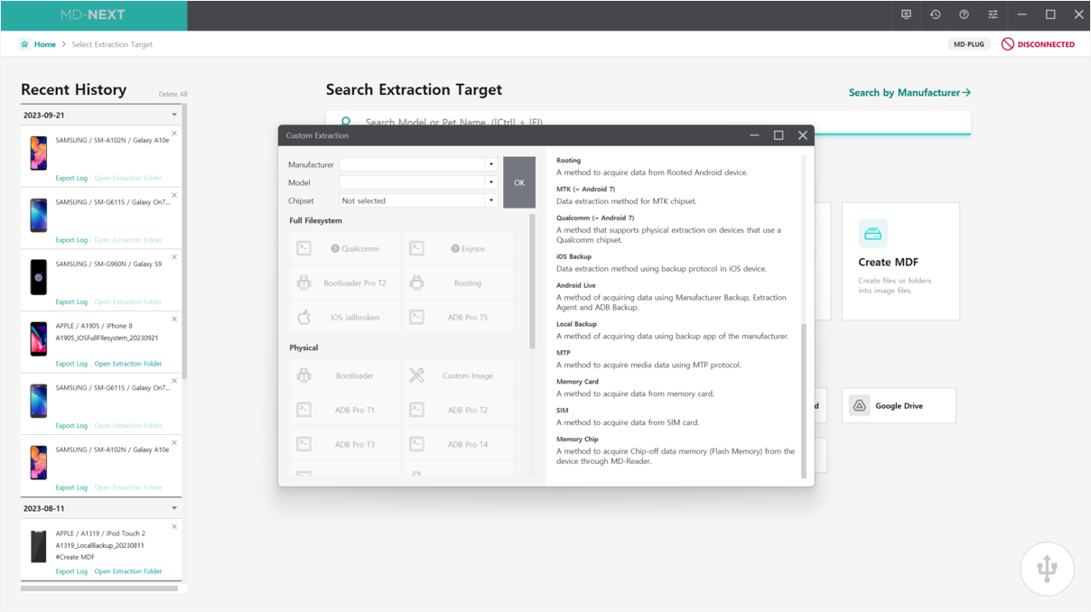Open the Google Drive option
Viewport: 1091px width, 612px height.
coord(899,406)
